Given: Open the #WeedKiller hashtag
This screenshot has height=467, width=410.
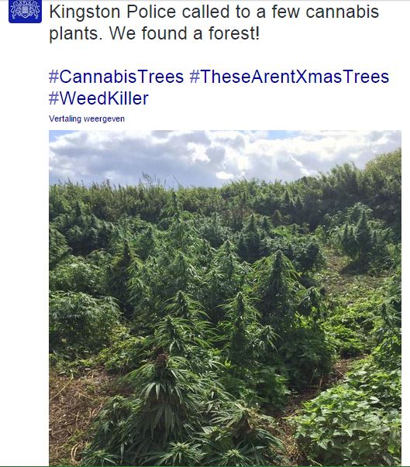Looking at the screenshot, I should (98, 98).
